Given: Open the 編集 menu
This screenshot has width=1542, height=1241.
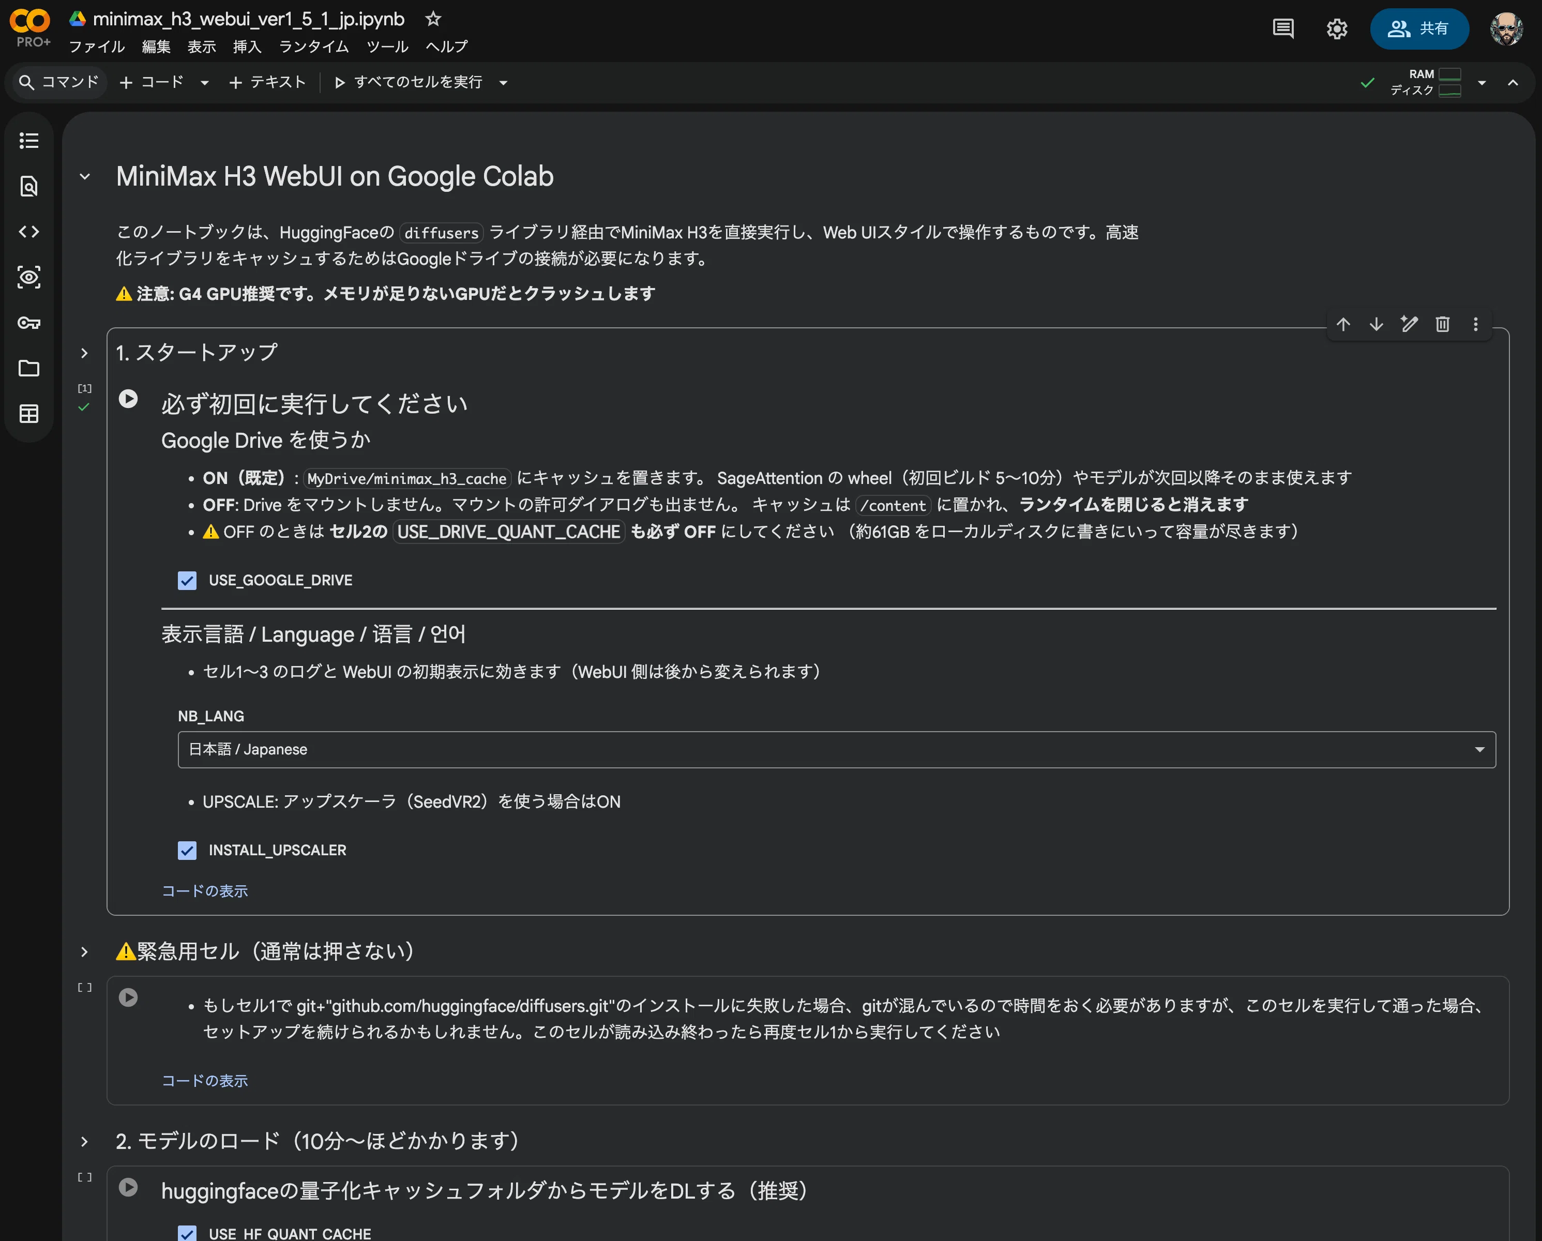Looking at the screenshot, I should pyautogui.click(x=156, y=47).
